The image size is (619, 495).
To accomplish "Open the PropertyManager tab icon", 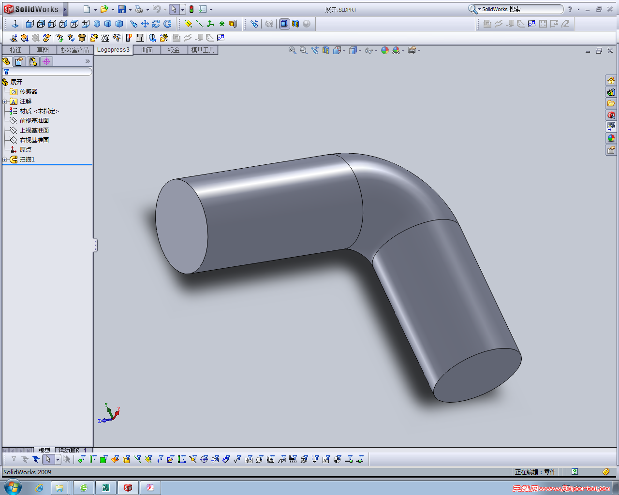I will [x=19, y=61].
